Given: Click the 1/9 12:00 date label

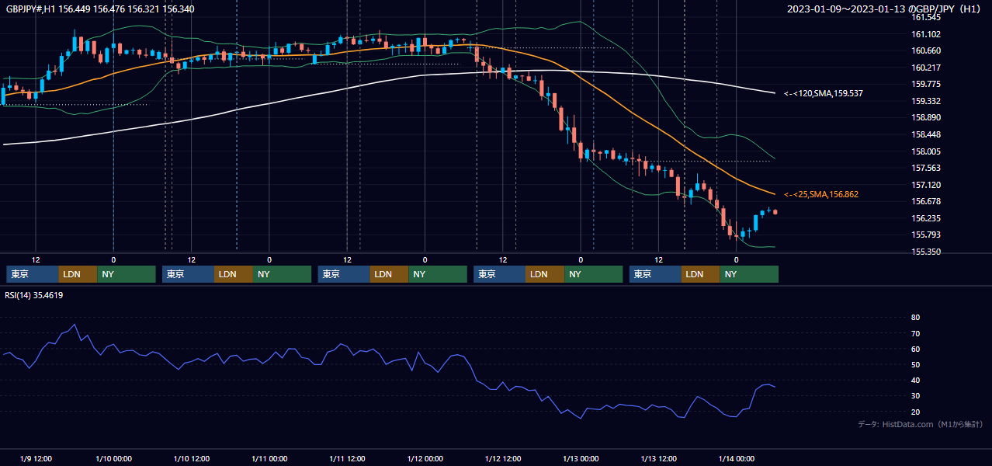Looking at the screenshot, I should [36, 458].
